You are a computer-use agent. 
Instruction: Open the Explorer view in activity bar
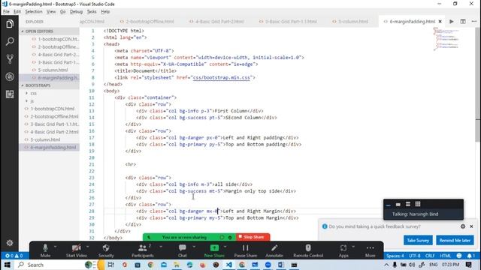(x=10, y=24)
